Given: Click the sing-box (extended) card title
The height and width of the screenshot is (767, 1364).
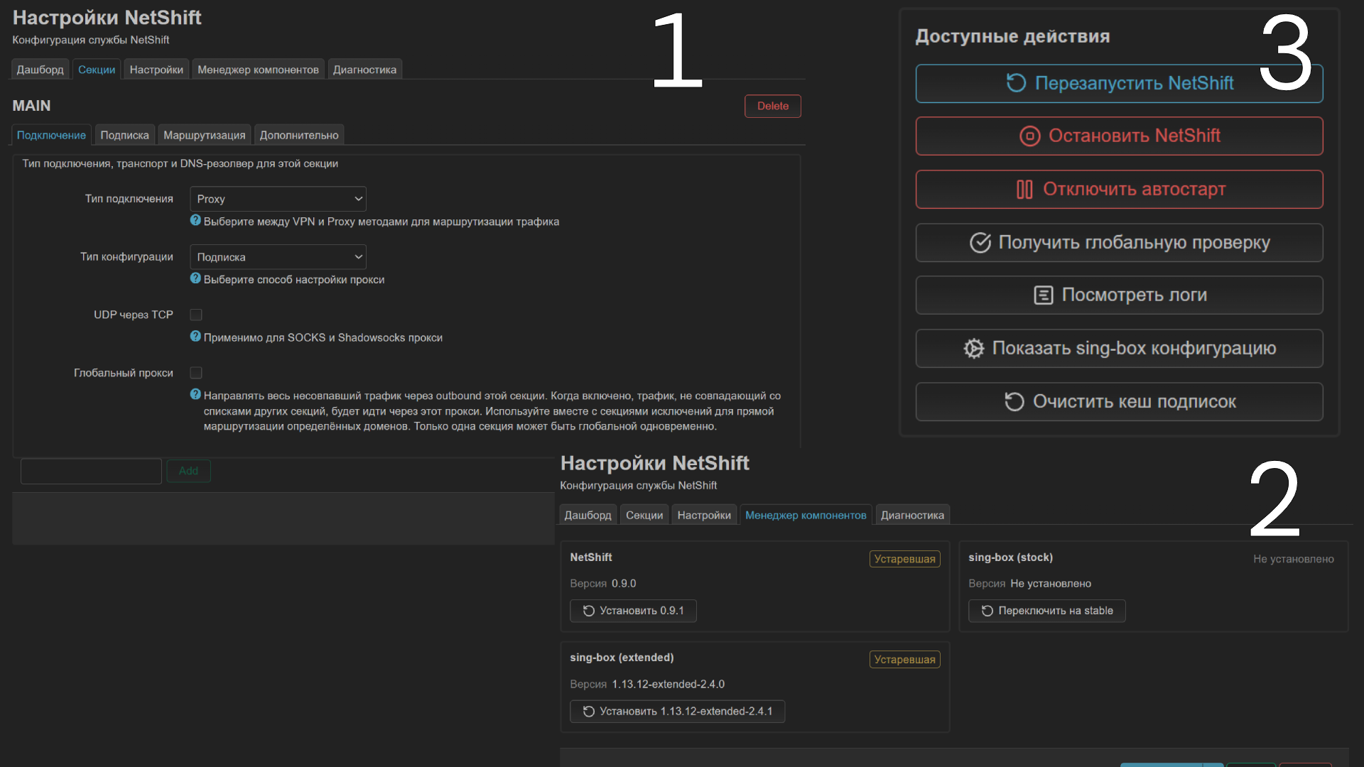Looking at the screenshot, I should [x=622, y=658].
